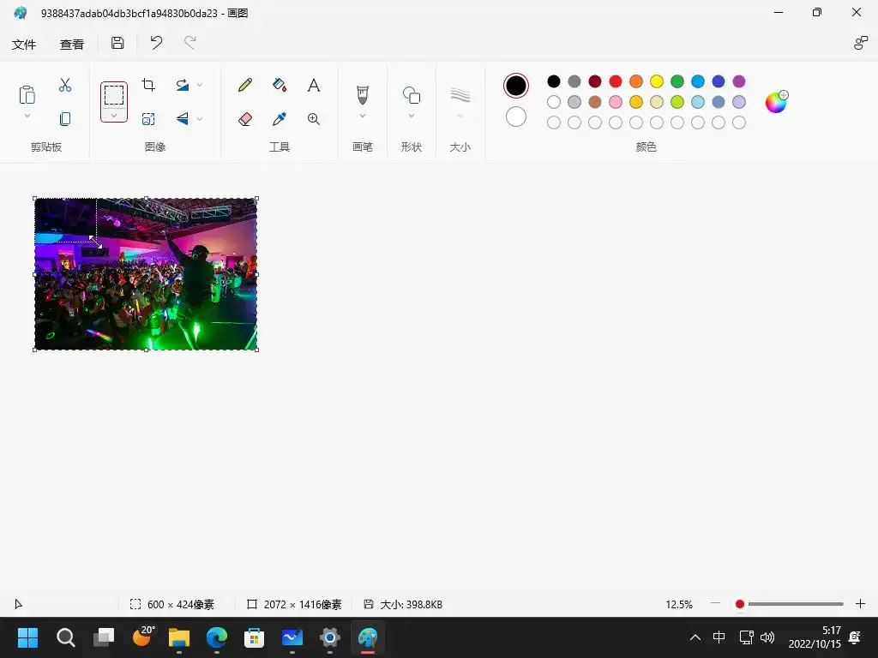Image resolution: width=878 pixels, height=658 pixels.
Task: Pick the yellow palette color
Action: [657, 81]
